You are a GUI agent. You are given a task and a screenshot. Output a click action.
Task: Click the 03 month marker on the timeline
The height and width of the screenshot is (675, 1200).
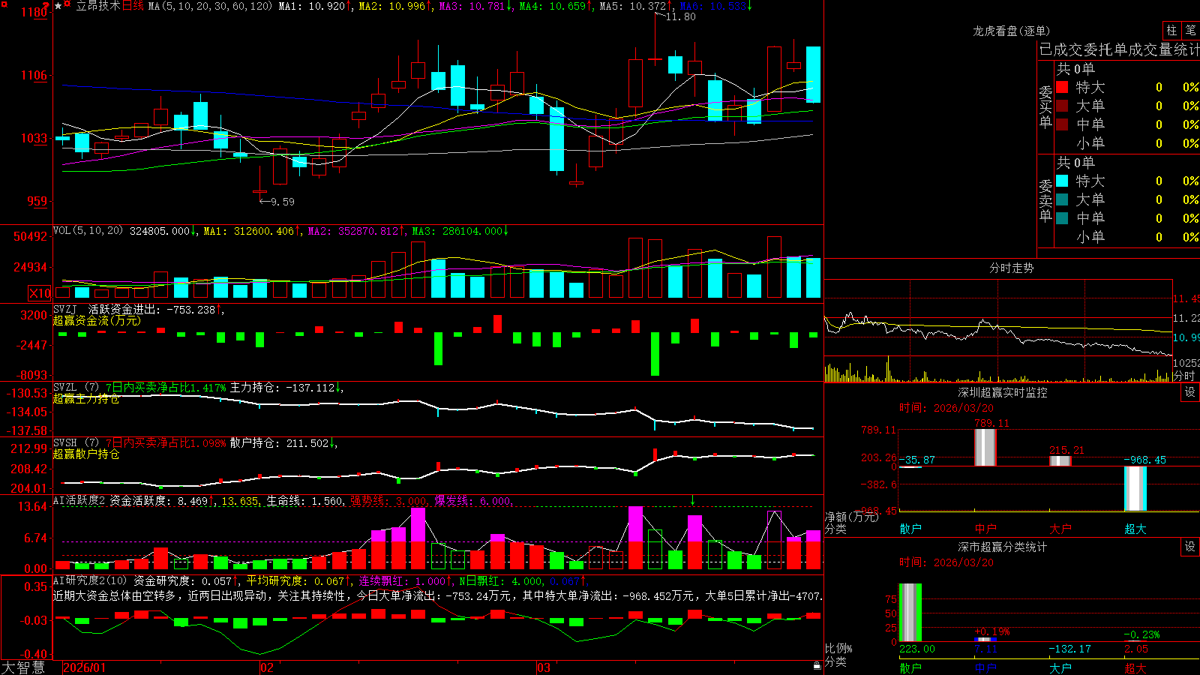(544, 667)
